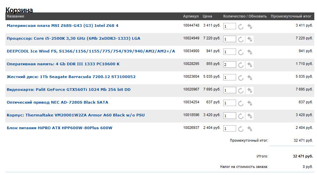Remove MSI Z68S-G43 motherboard from cart
This screenshot has height=175, width=317.
pyautogui.click(x=250, y=27)
